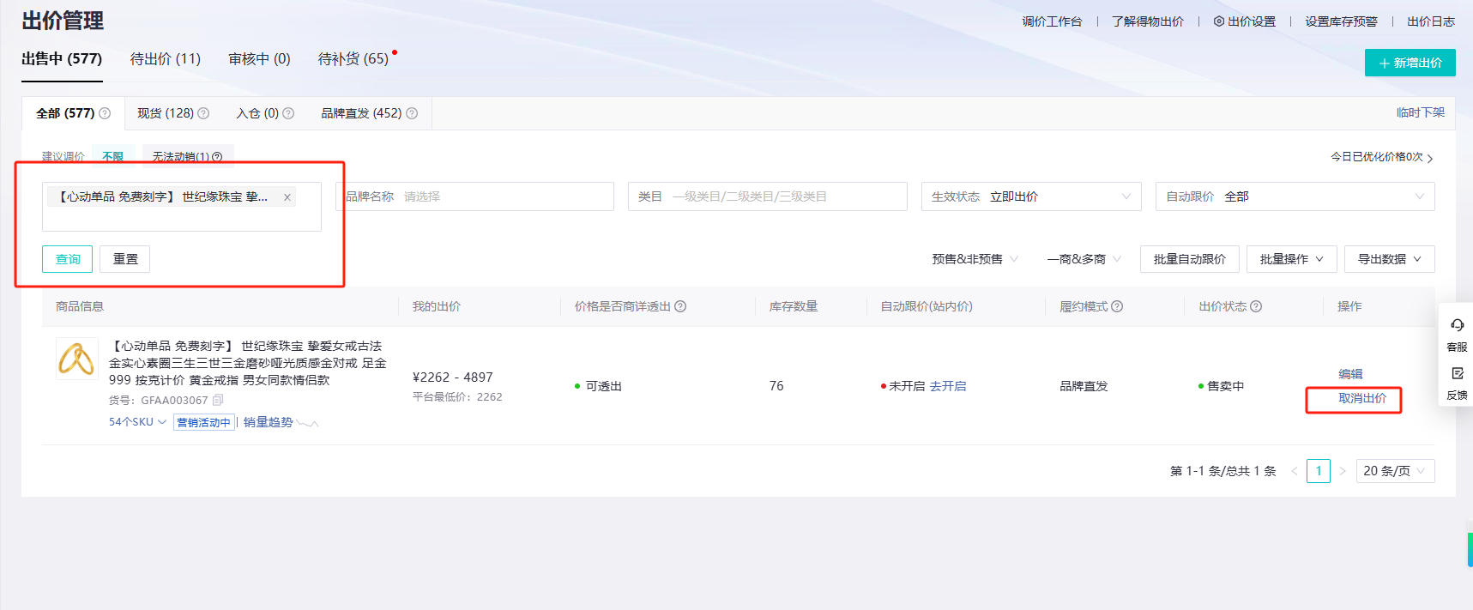
Task: Click the help icon beside 品牌直发 (452)
Action: [x=412, y=113]
